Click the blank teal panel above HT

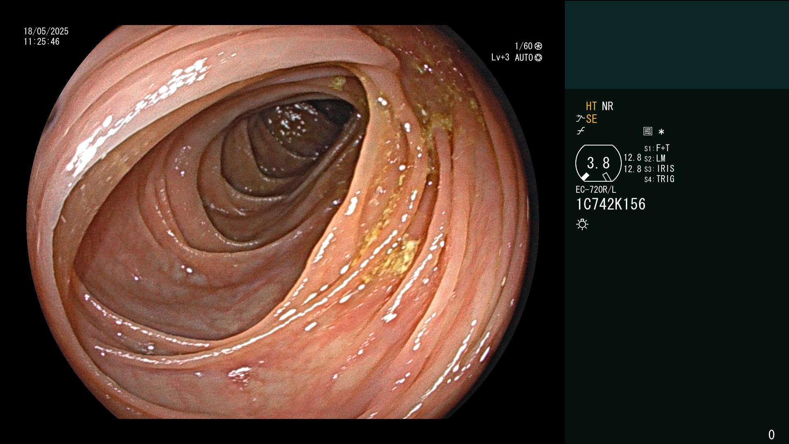(x=677, y=44)
